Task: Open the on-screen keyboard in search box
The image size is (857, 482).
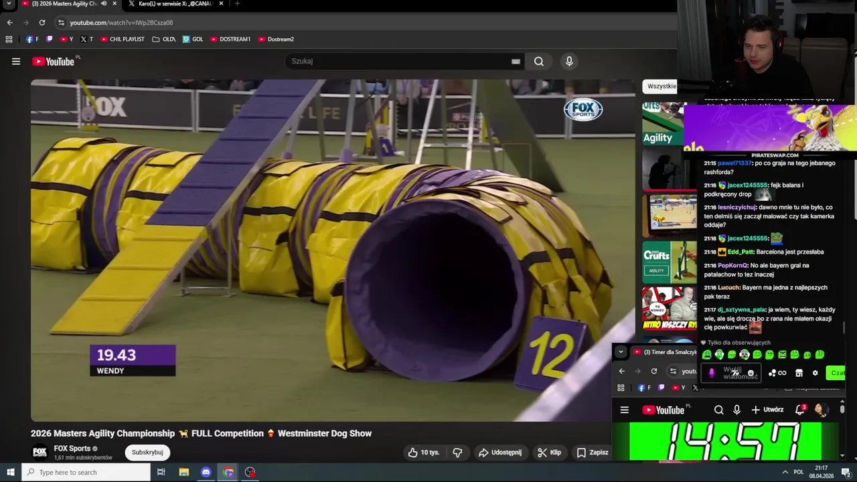Action: click(516, 62)
